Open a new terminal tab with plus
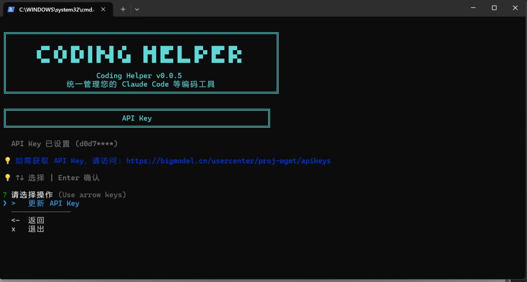Viewport: 527px width, 282px height. pos(123,9)
